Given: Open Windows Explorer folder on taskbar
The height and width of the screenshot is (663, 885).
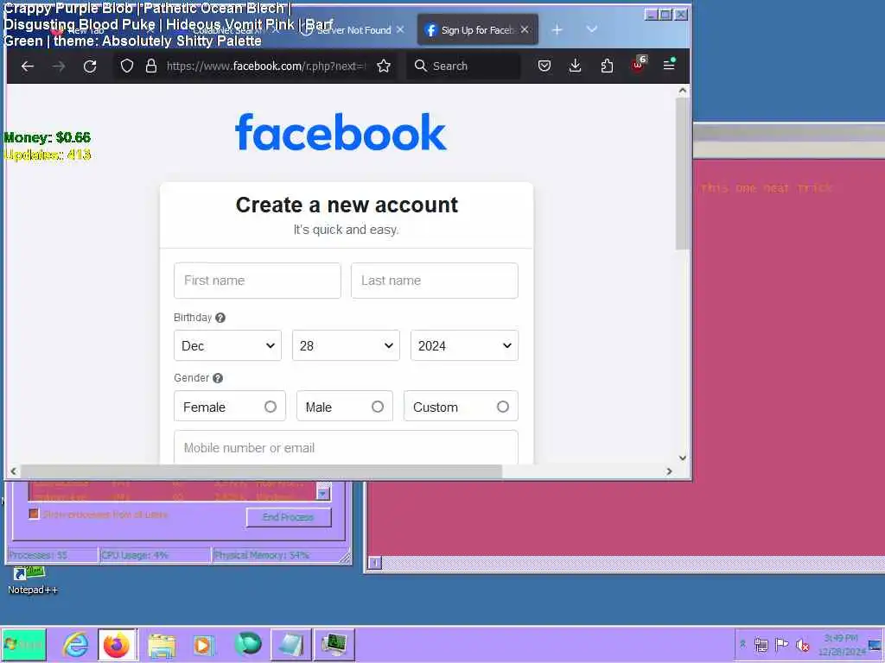Looking at the screenshot, I should (162, 644).
